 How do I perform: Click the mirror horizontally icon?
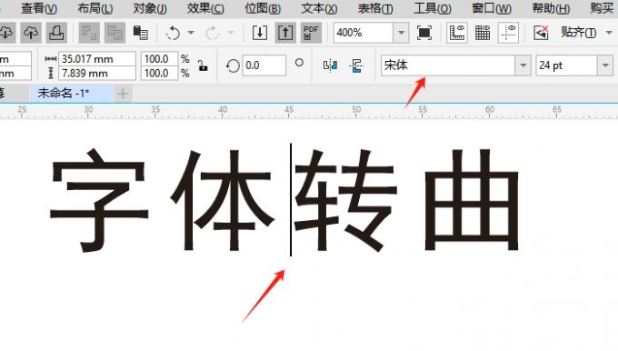pos(330,65)
